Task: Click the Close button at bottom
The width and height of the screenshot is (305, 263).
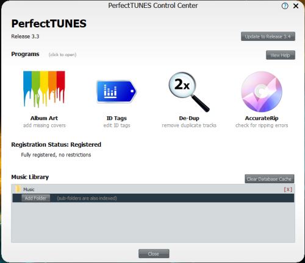Action: coord(154,254)
